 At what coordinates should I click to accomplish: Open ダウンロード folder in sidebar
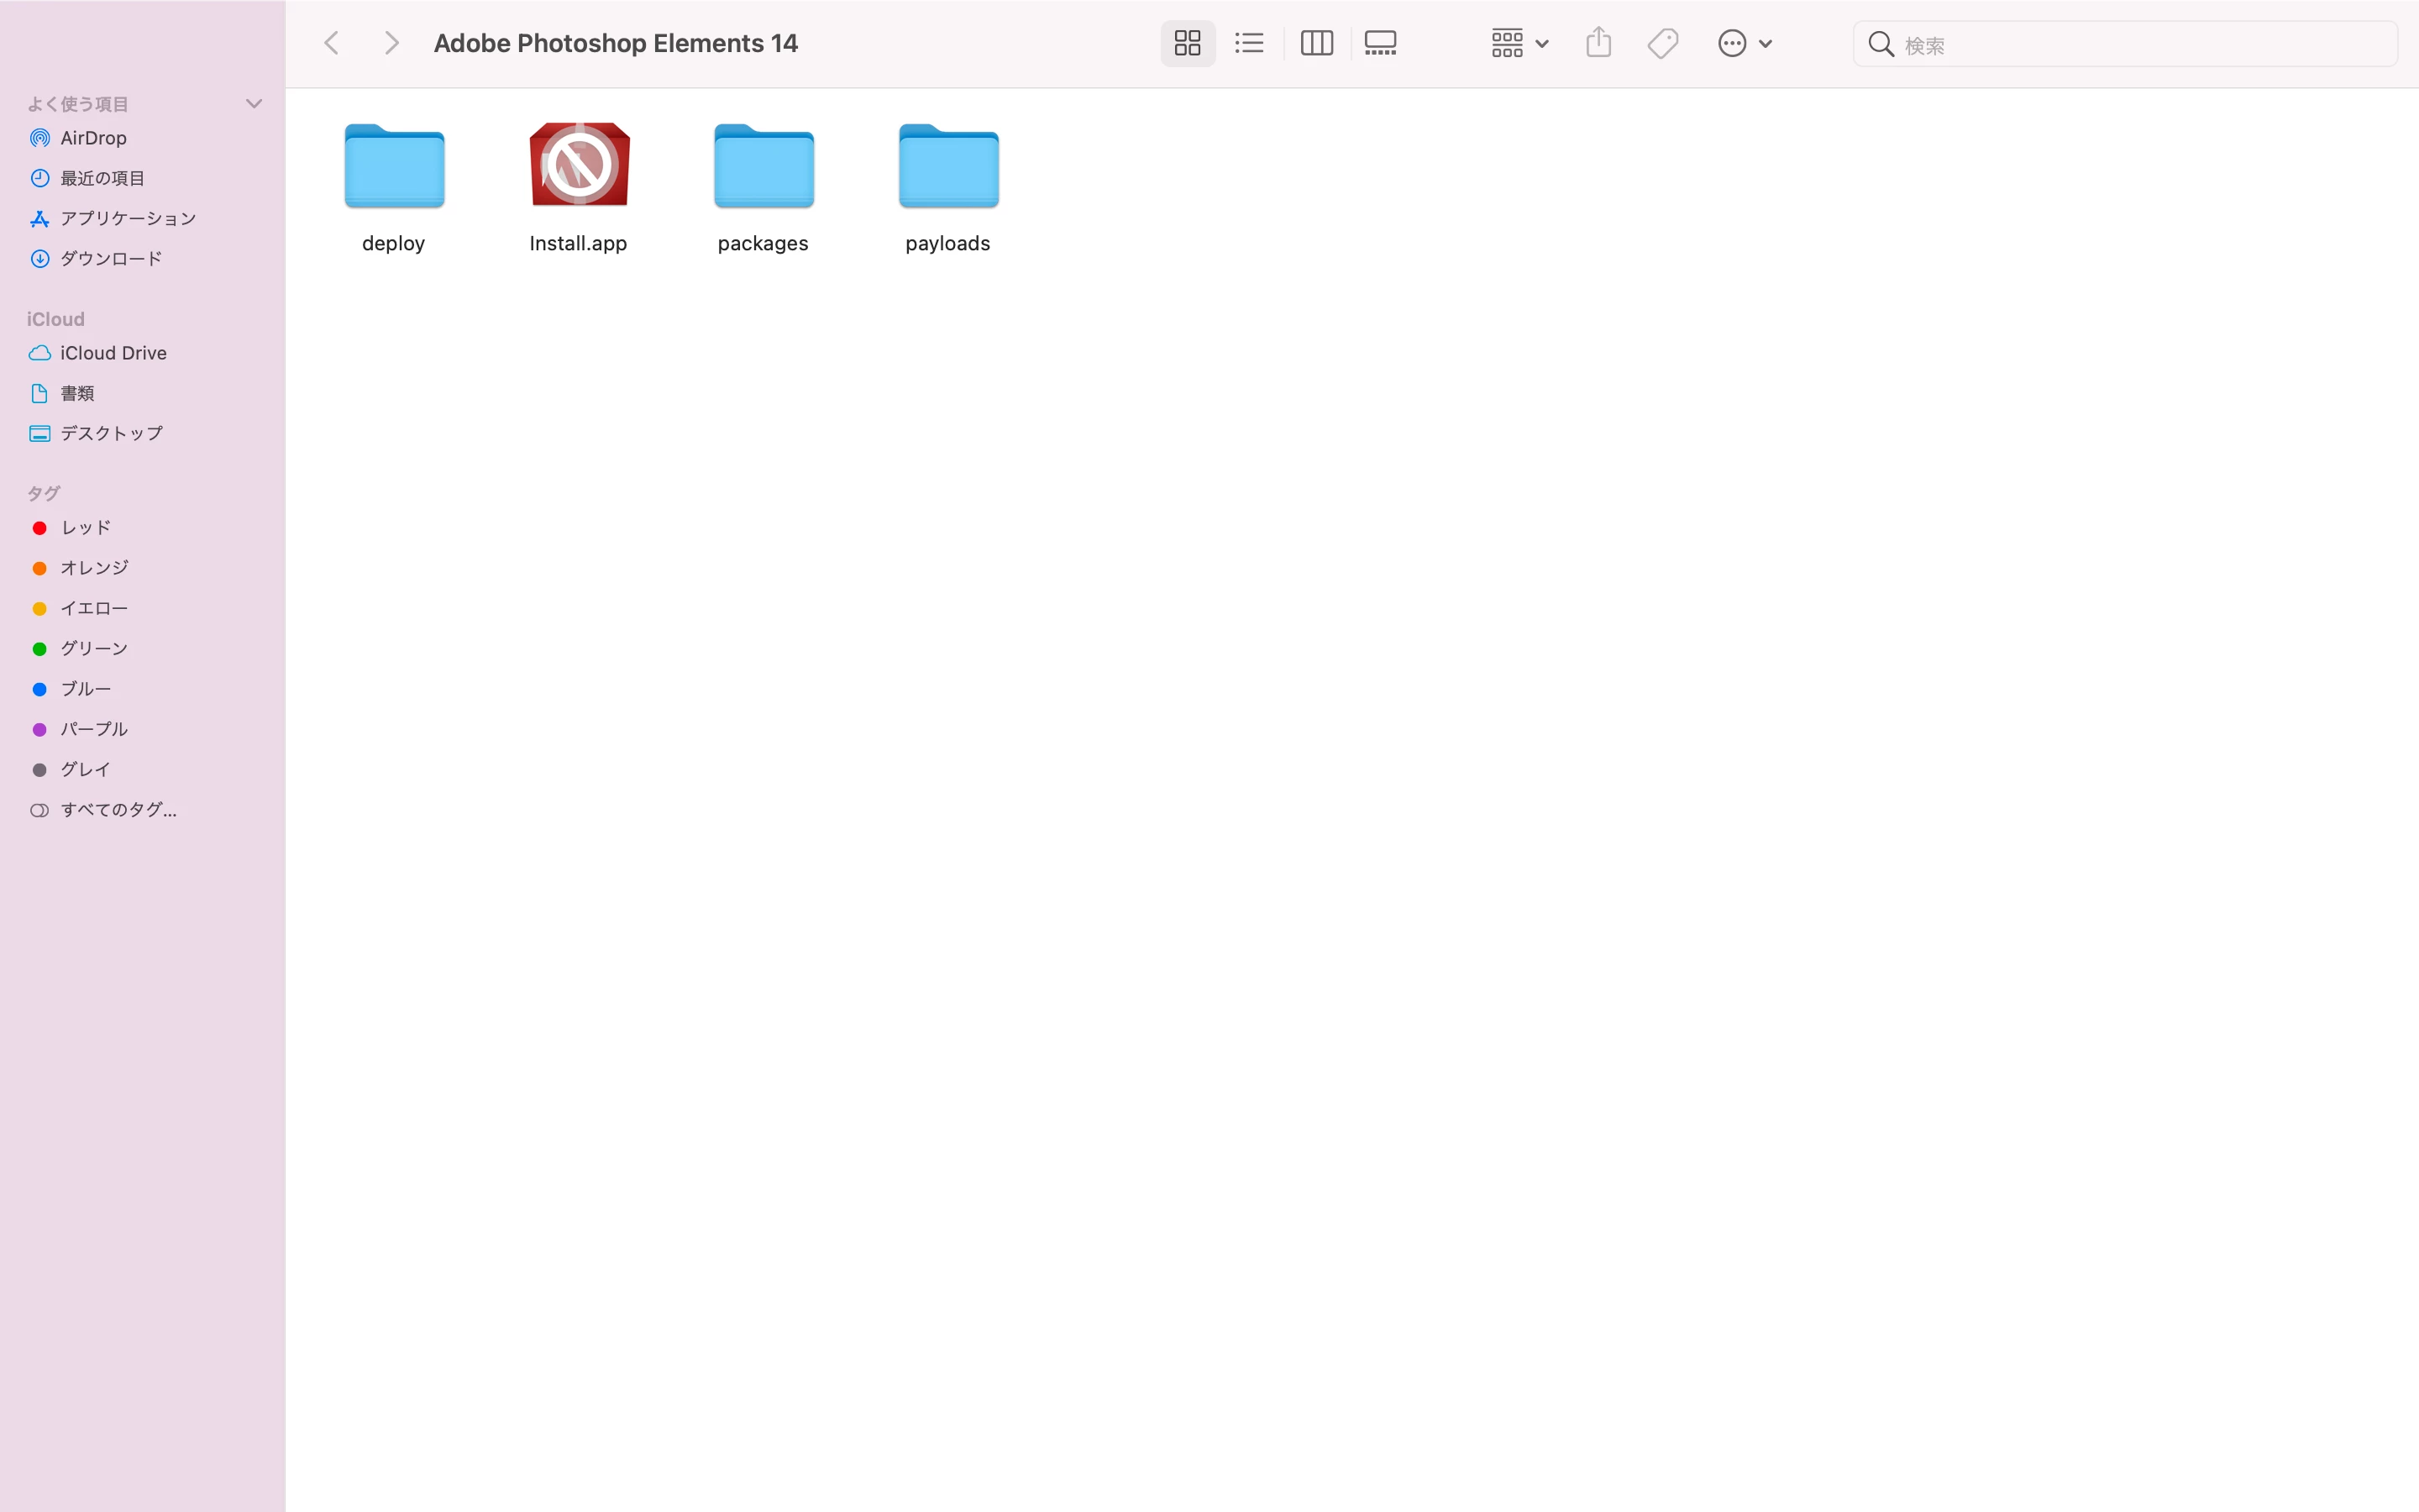pos(110,259)
